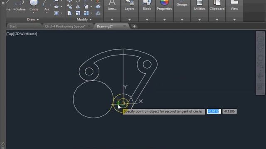The image size is (266, 149).
Task: Open the Hatch tool dropdown arrow
Action: (x=62, y=13)
